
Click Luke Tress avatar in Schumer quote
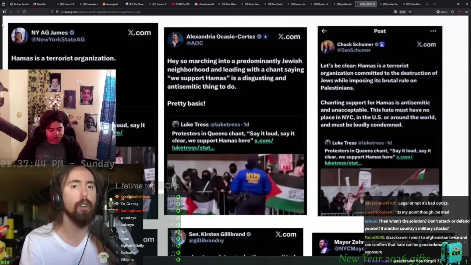coord(327,143)
